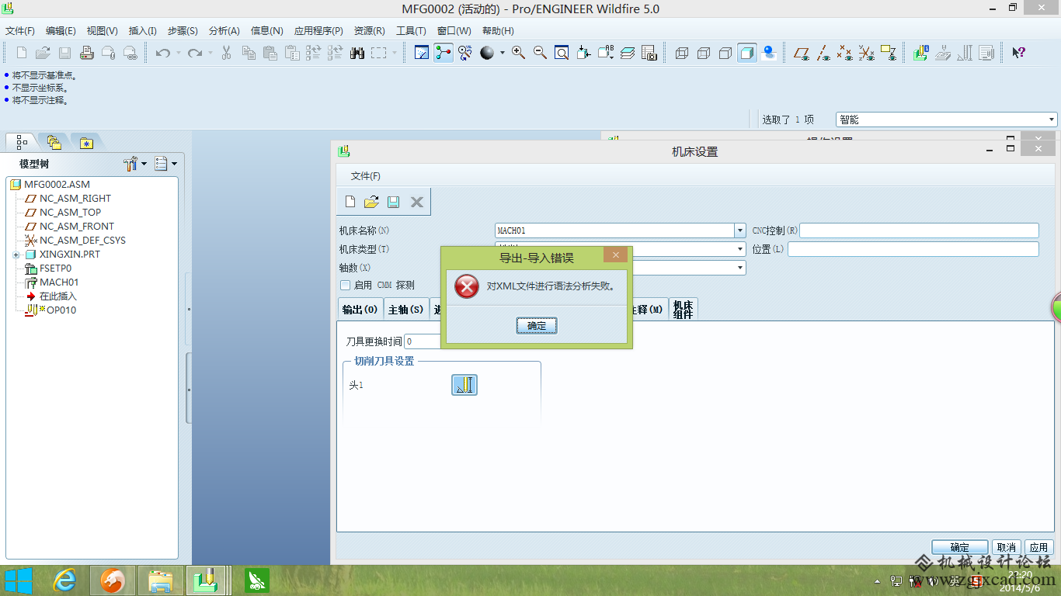Select Shading display style icon
This screenshot has width=1061, height=596.
[x=747, y=53]
